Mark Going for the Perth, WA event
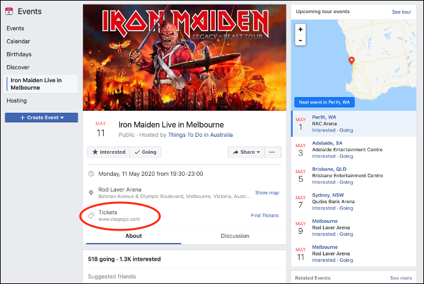The height and width of the screenshot is (284, 424). pos(346,130)
